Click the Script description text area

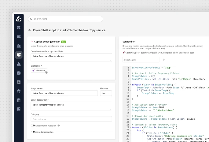coord(71,106)
